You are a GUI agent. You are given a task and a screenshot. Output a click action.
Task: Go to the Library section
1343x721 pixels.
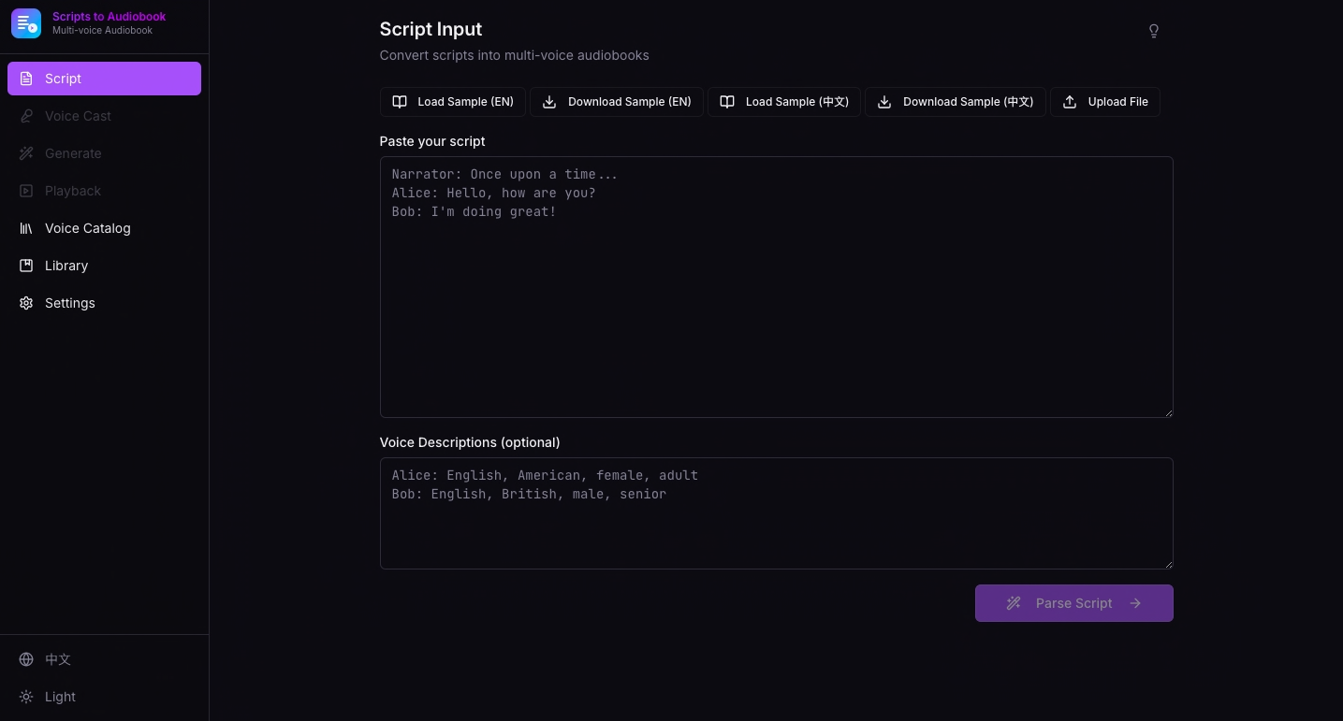[66, 266]
